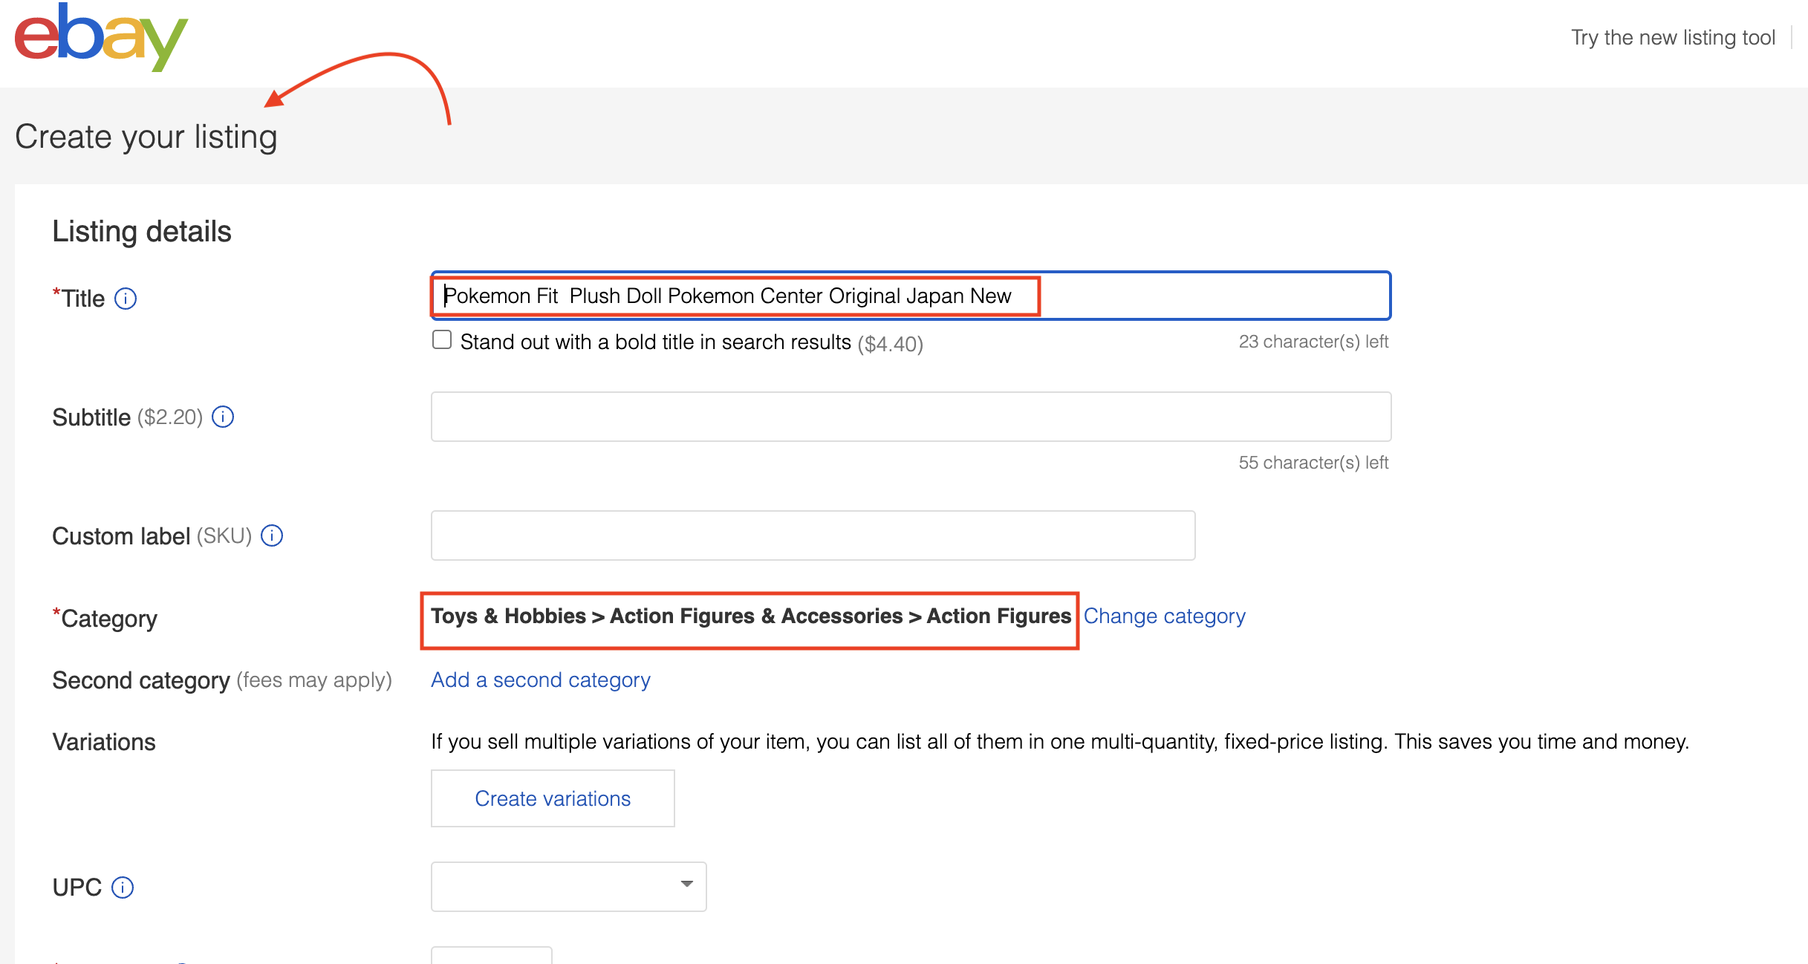Screen dimensions: 1808x964
Task: Click the eBay logo
Action: (102, 37)
